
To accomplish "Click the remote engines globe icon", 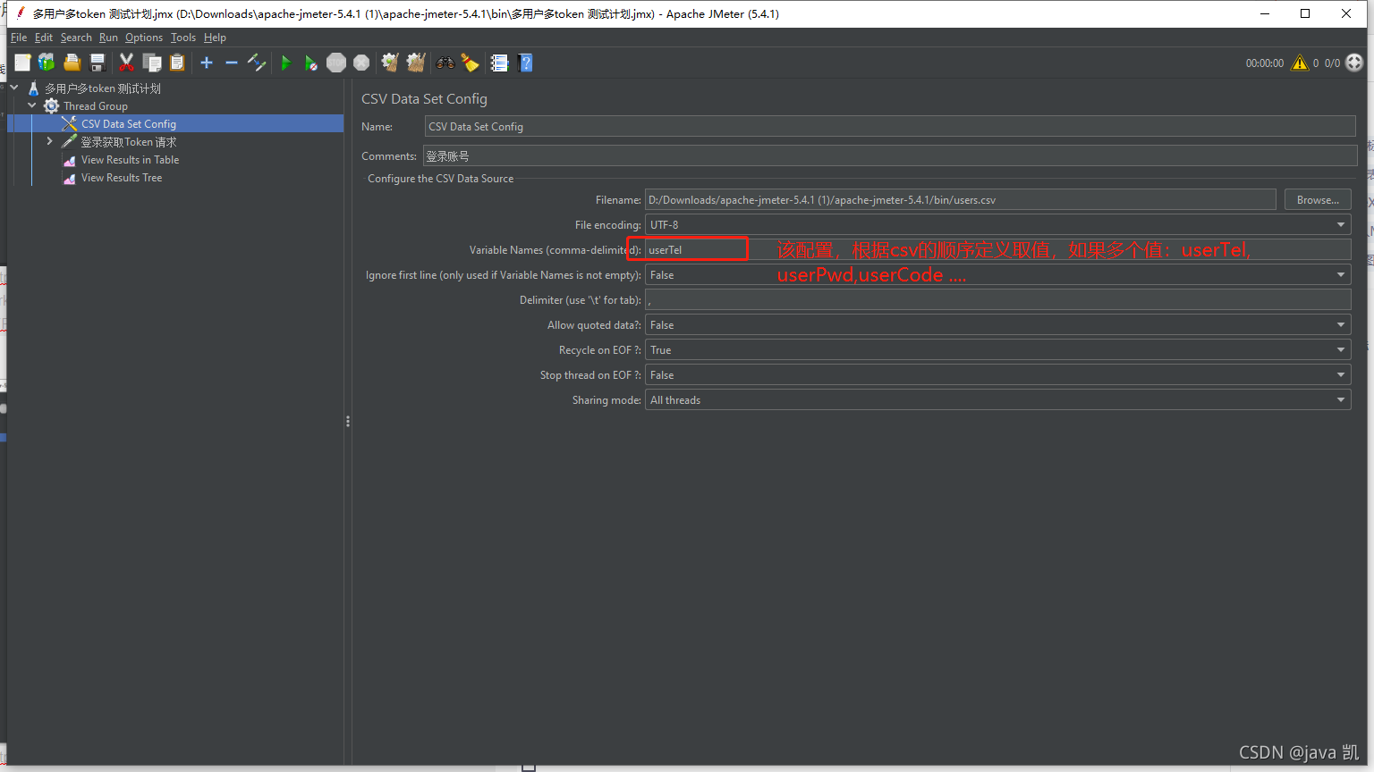I will 1354,63.
